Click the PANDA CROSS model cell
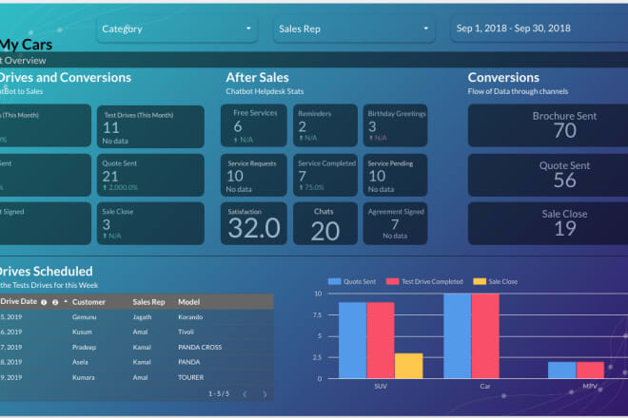This screenshot has width=628, height=418. coord(200,347)
